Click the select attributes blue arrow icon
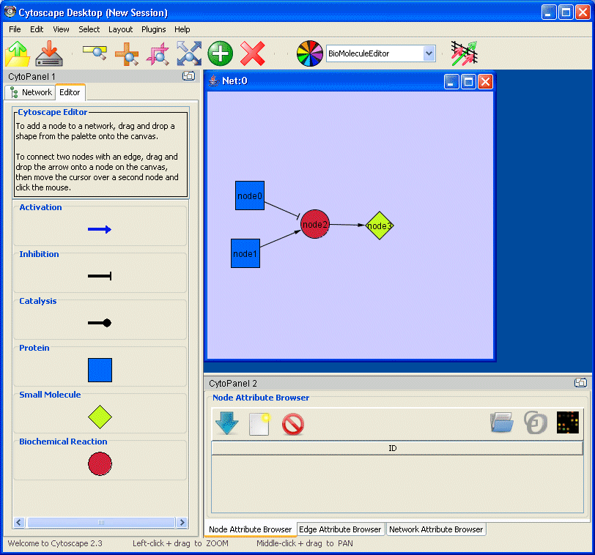The image size is (595, 555). pos(227,423)
